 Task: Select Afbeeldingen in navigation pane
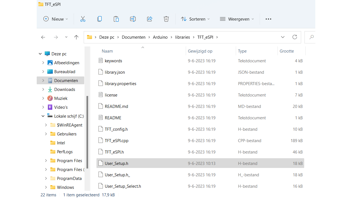[x=67, y=63]
